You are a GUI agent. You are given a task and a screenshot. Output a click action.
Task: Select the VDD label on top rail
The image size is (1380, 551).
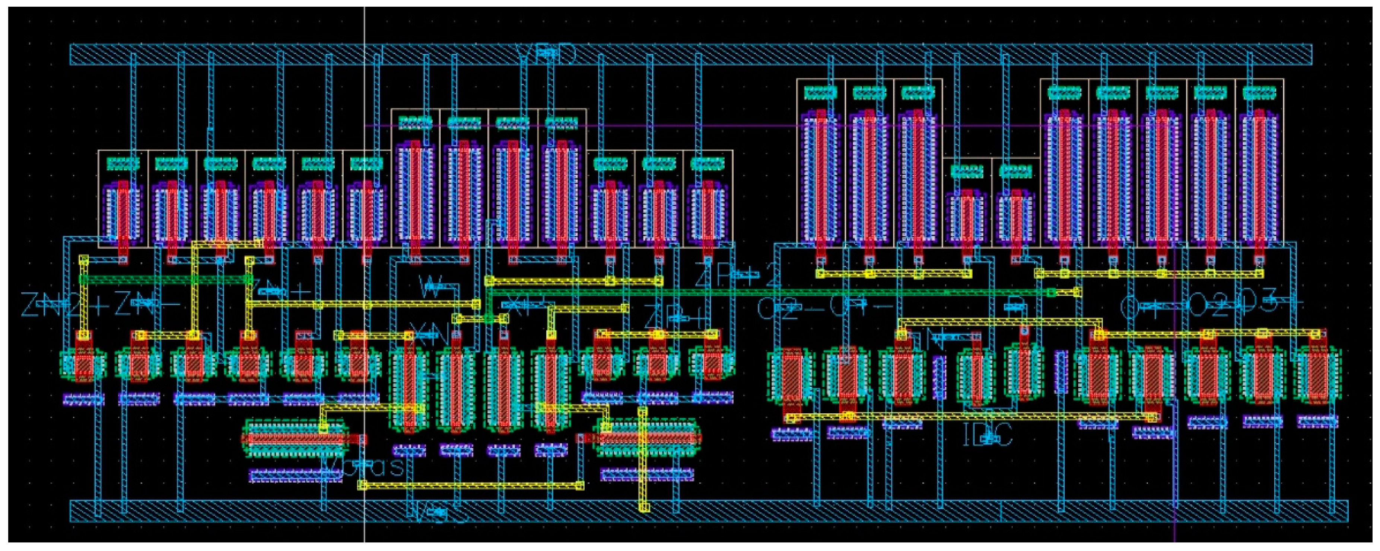click(546, 53)
